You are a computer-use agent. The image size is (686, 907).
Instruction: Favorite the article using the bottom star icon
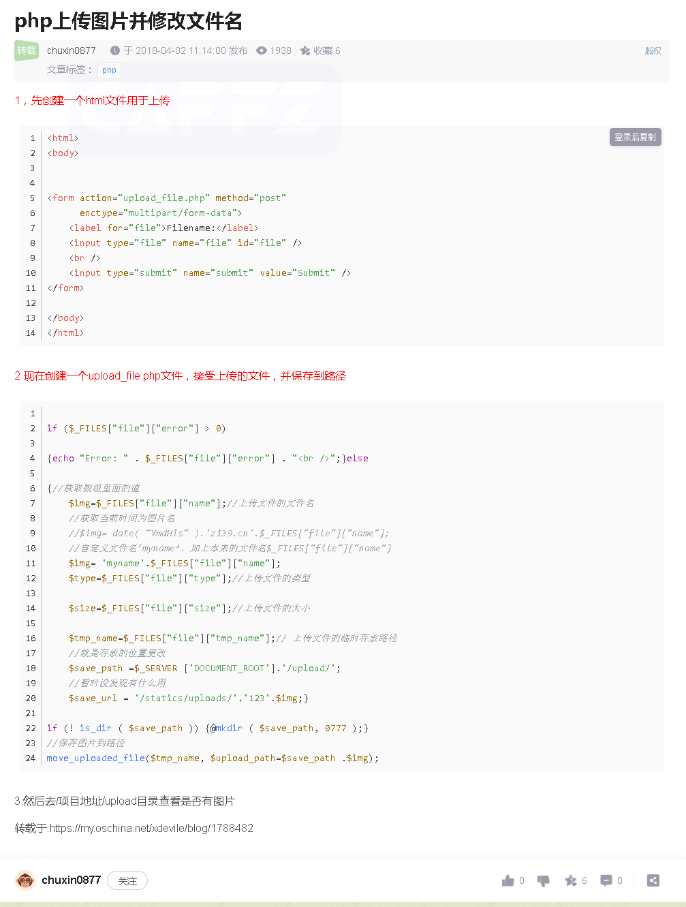pos(571,880)
